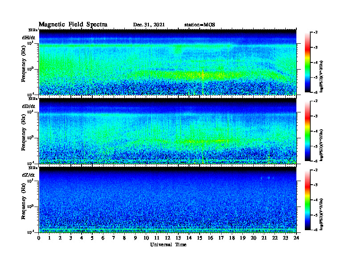Click the dZ/dt panel label
The width and height of the screenshot is (353, 273).
[29, 175]
